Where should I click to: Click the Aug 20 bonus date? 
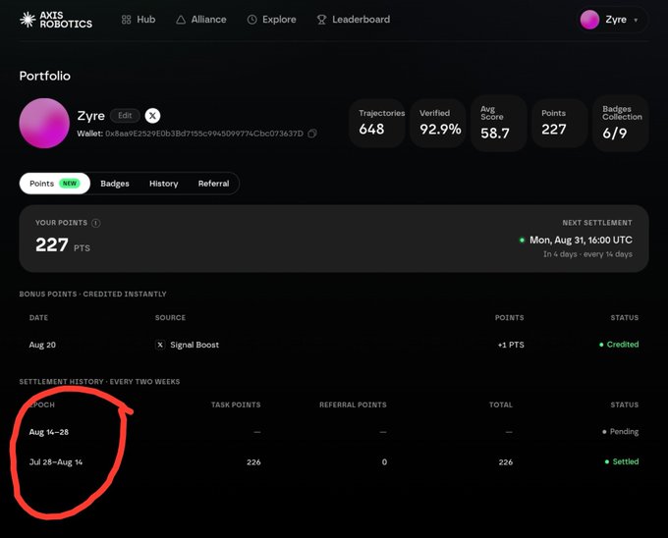[x=42, y=345]
